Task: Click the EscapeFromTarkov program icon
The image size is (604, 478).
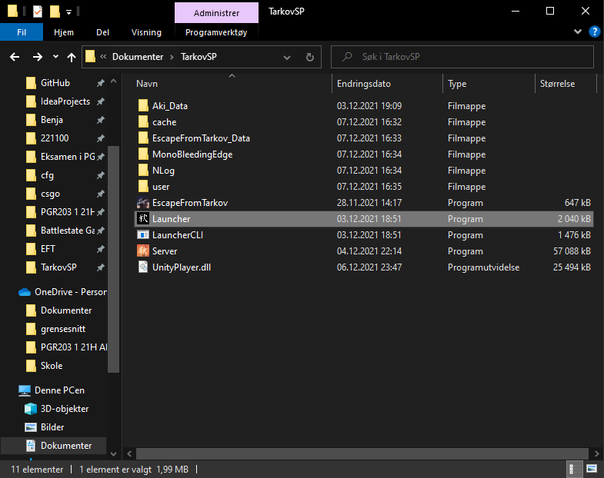Action: click(x=143, y=203)
